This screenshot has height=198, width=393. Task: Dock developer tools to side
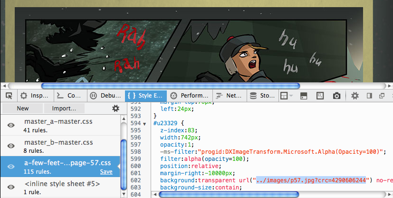pyautogui.click(x=369, y=96)
